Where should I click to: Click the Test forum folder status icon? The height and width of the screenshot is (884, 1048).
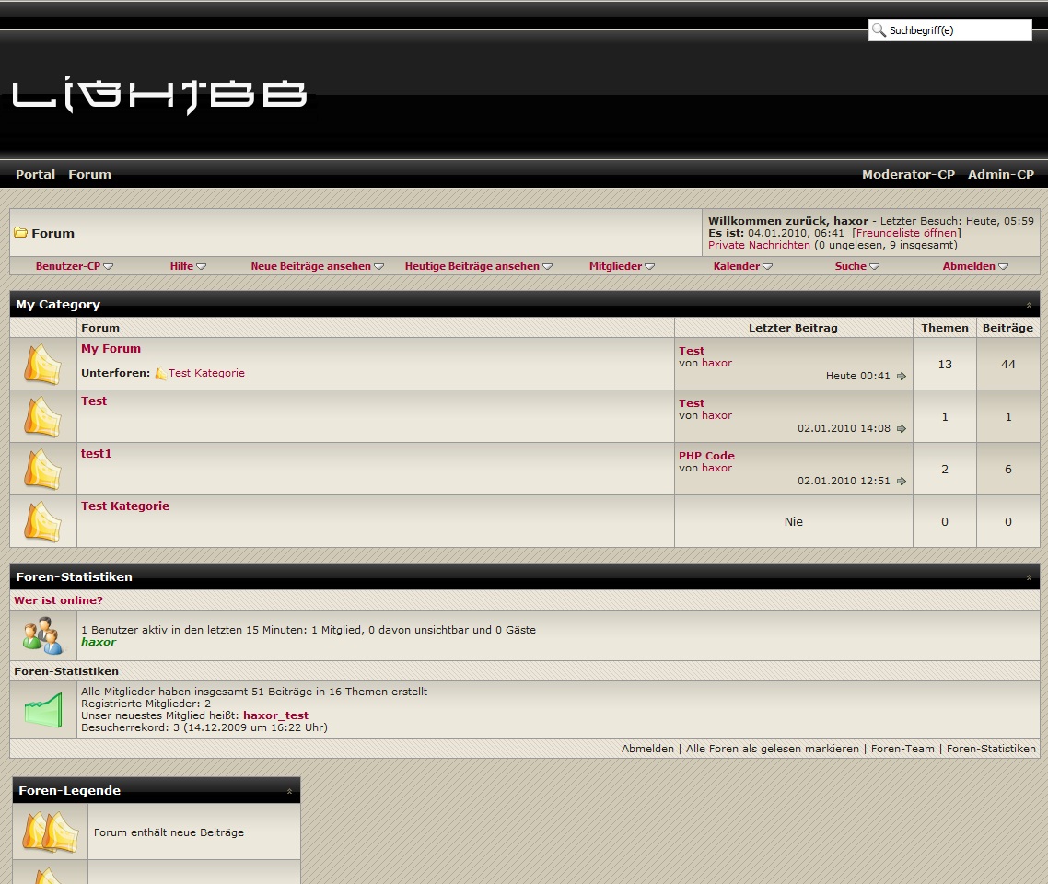(42, 417)
